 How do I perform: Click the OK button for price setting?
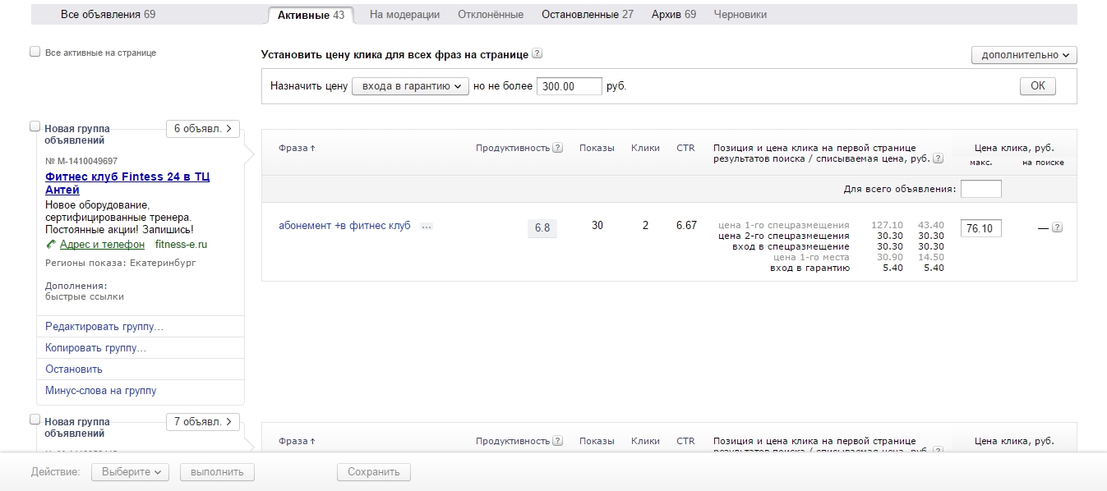pyautogui.click(x=1038, y=86)
